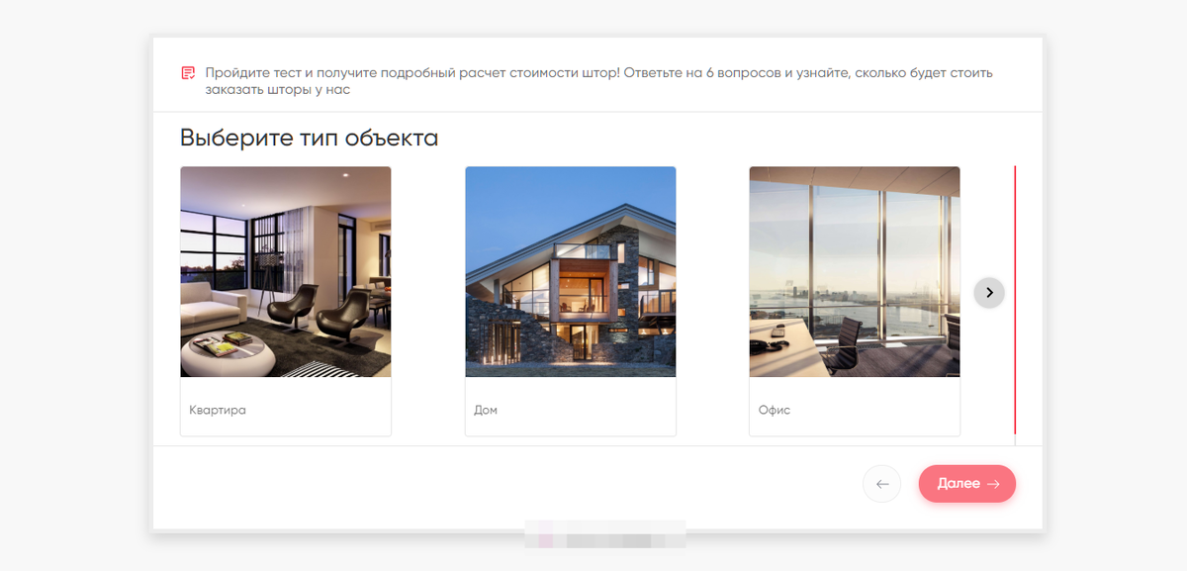Click the red quiz checklist icon
This screenshot has height=571, width=1187.
[188, 73]
